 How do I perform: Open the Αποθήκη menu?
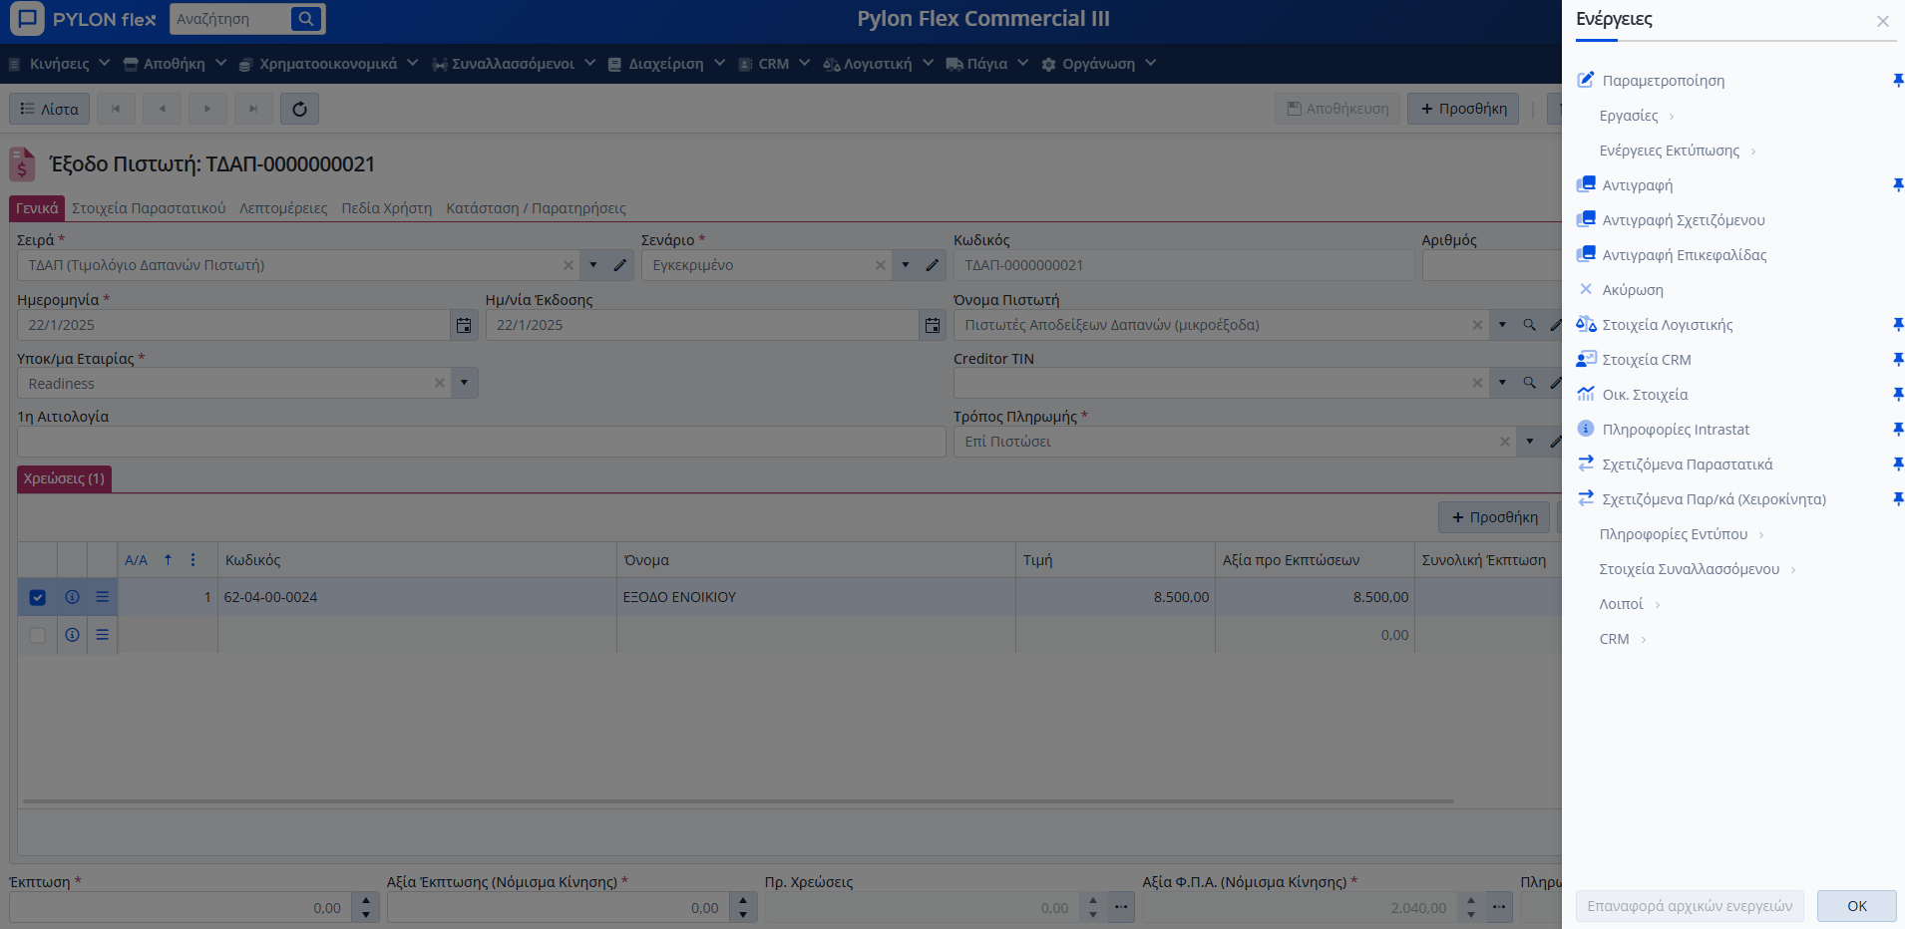click(175, 64)
